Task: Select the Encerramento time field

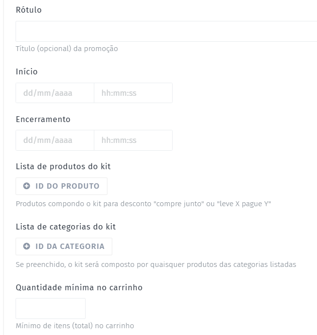Action: coord(133,140)
